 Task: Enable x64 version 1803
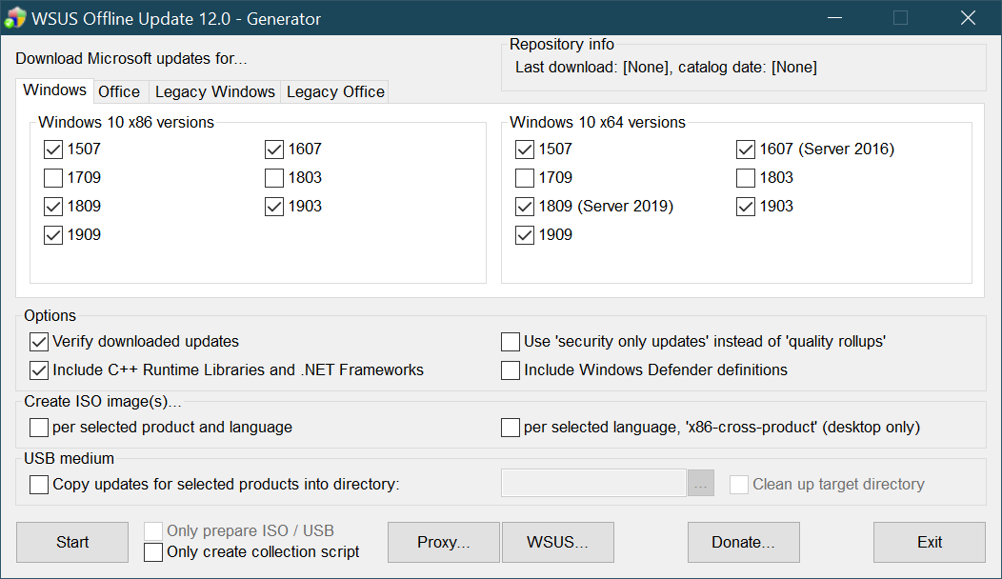coord(746,178)
